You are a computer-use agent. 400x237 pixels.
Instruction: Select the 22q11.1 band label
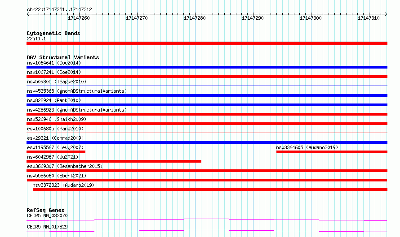(x=36, y=39)
